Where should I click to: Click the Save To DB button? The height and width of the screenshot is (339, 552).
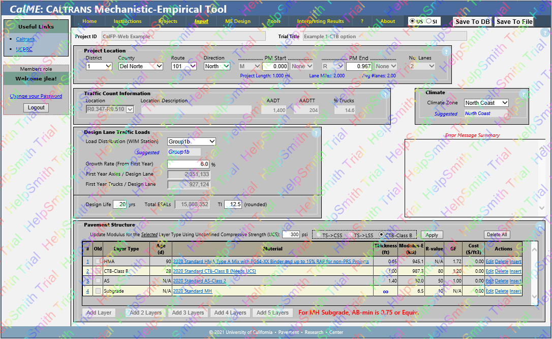click(472, 22)
